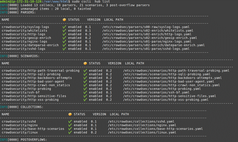Click the 'SCENARIOS:' section heading

coord(30,56)
